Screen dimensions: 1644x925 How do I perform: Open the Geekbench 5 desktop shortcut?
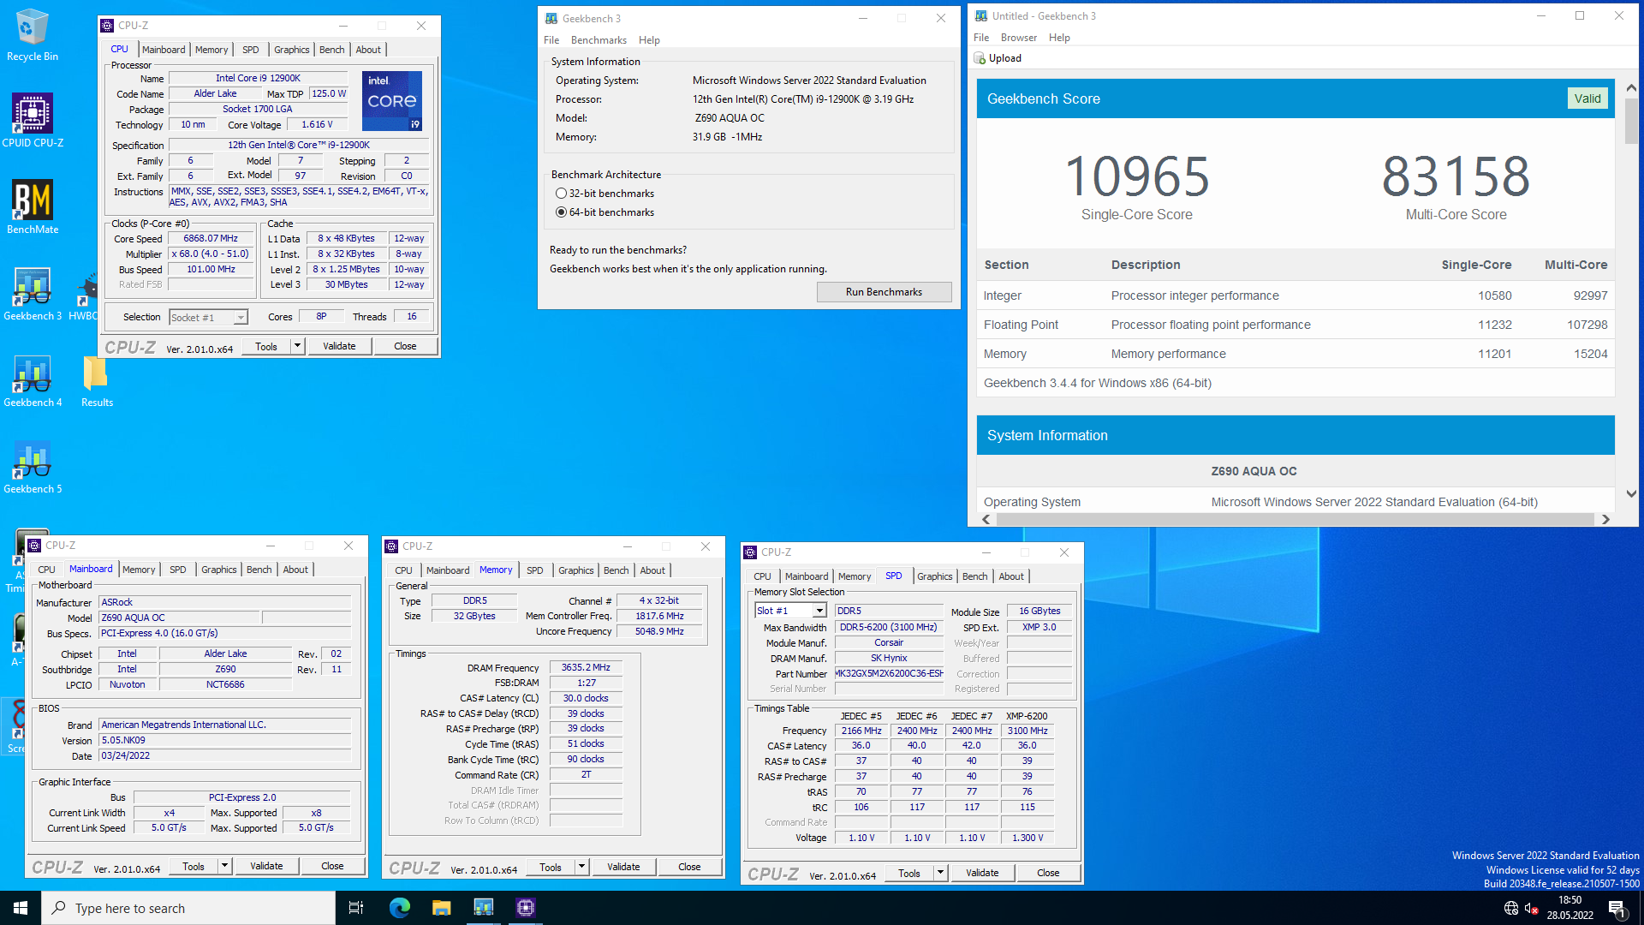point(33,466)
